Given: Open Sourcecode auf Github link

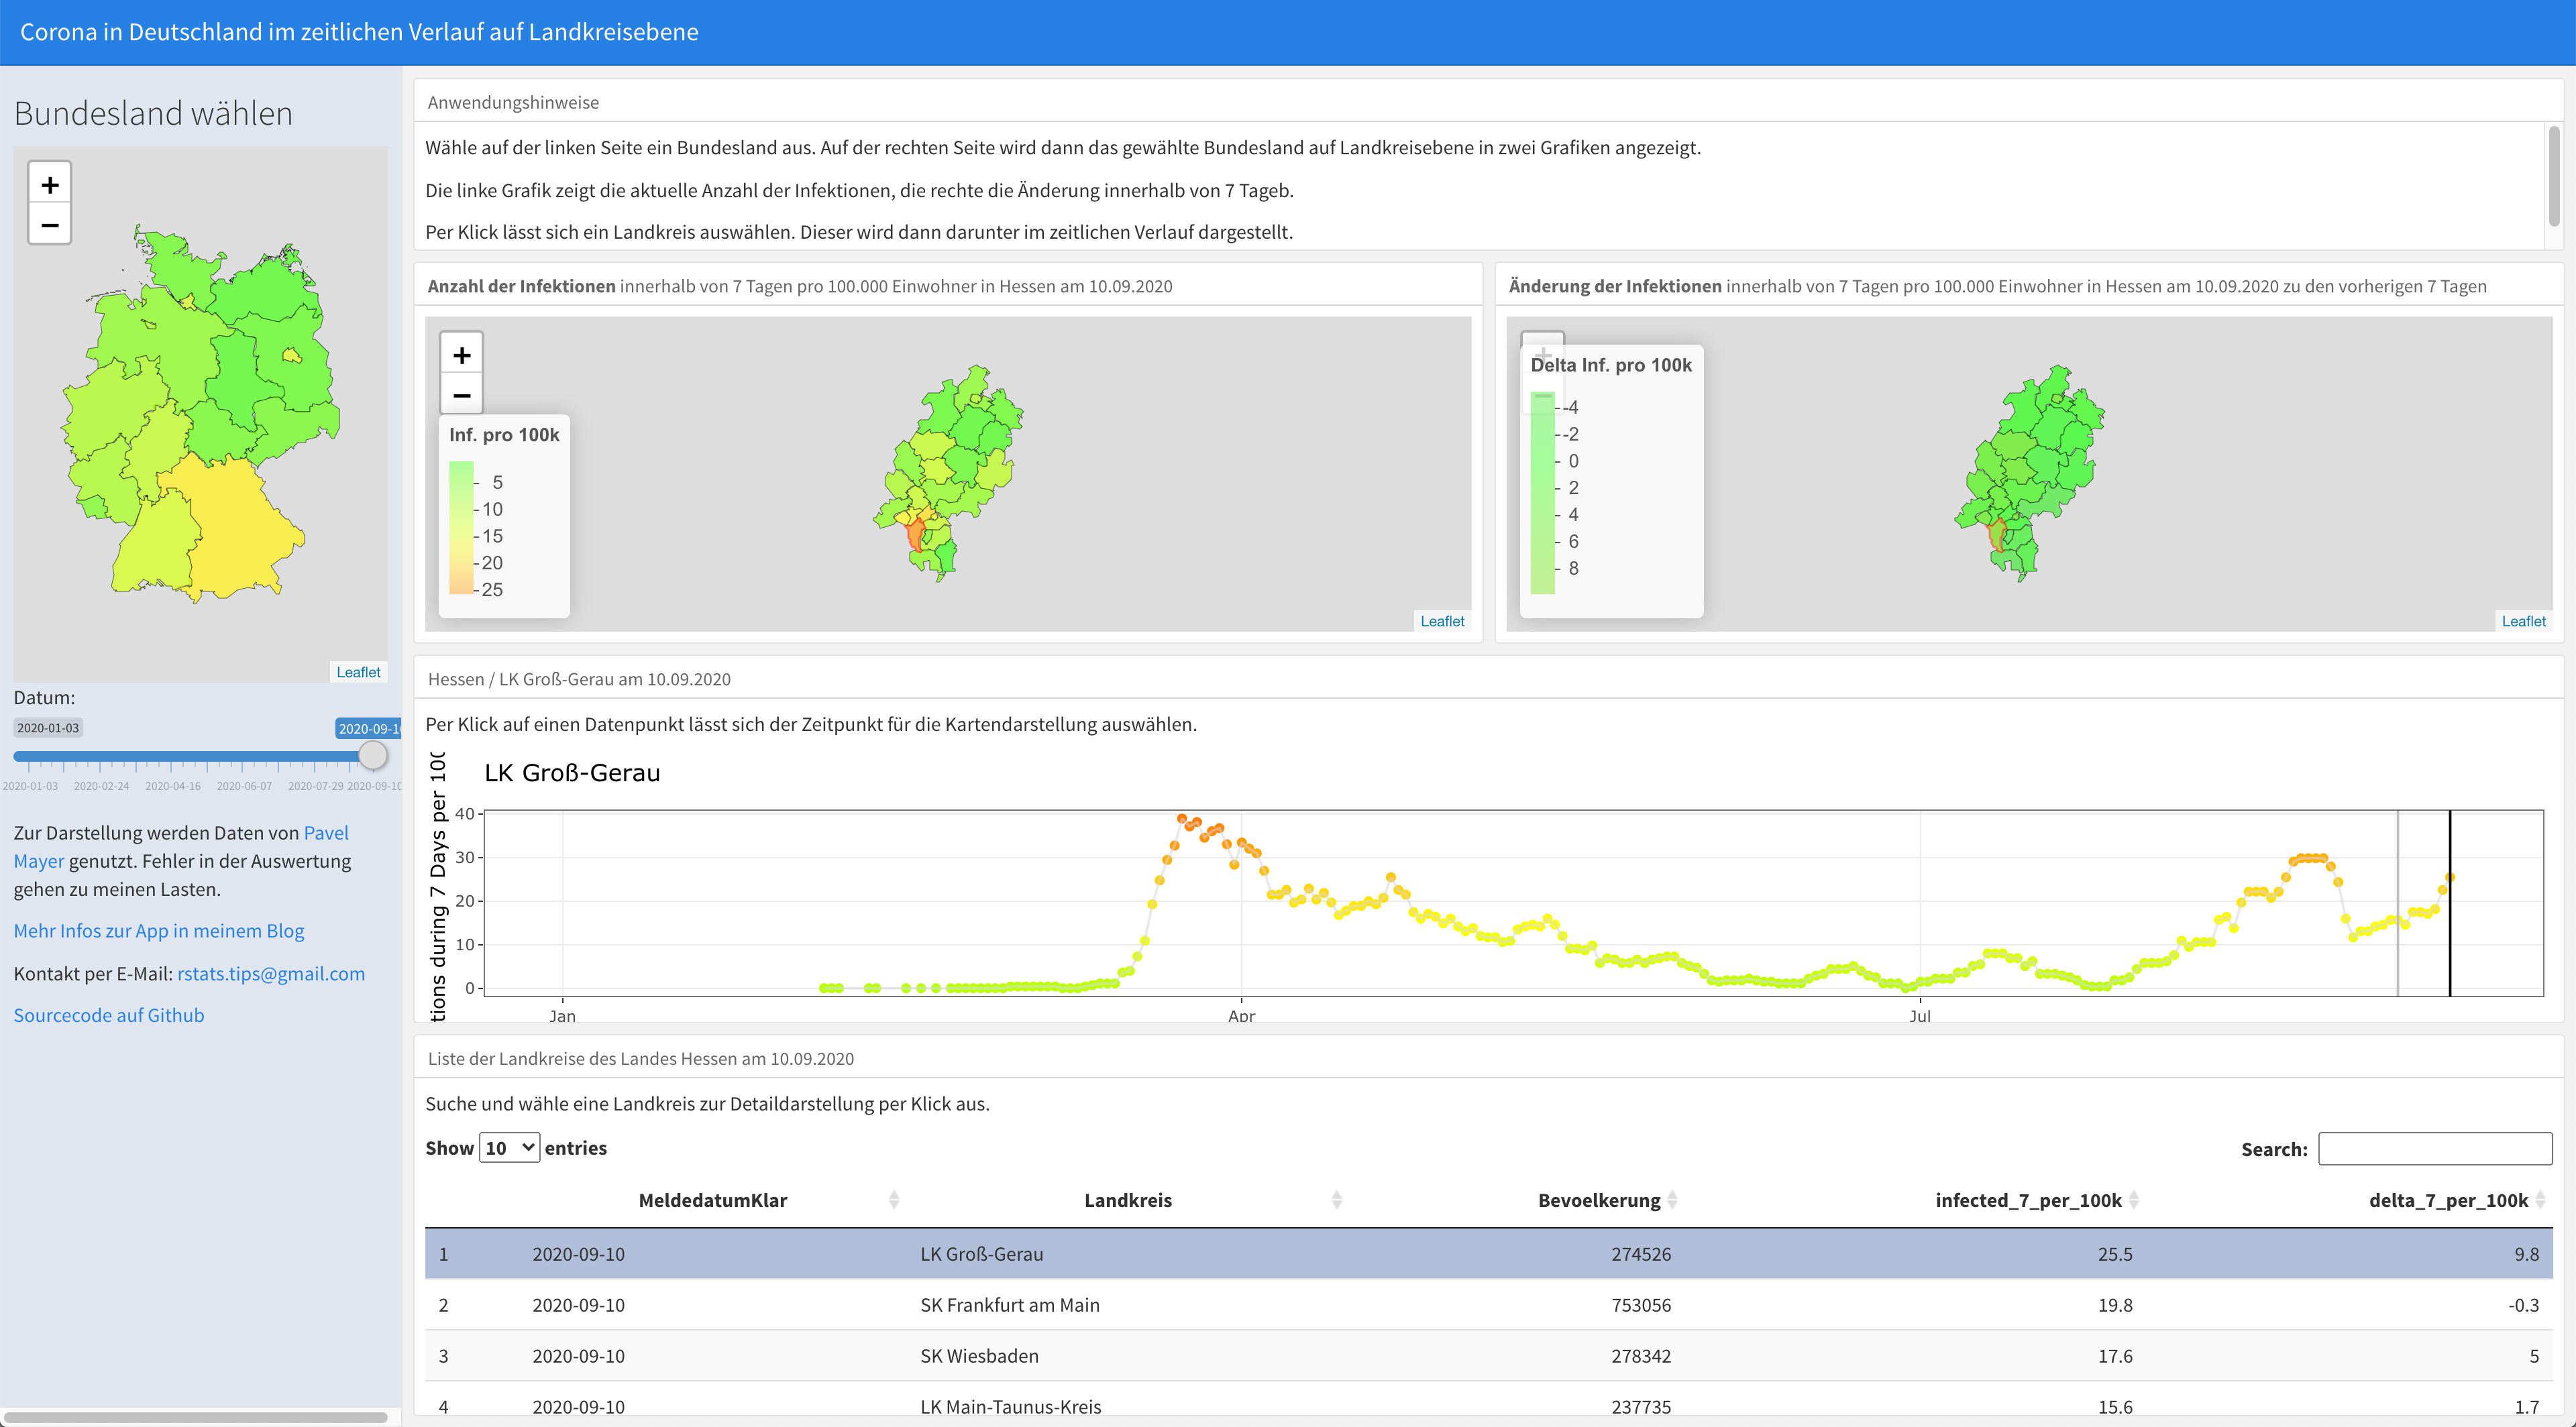Looking at the screenshot, I should pos(109,1015).
